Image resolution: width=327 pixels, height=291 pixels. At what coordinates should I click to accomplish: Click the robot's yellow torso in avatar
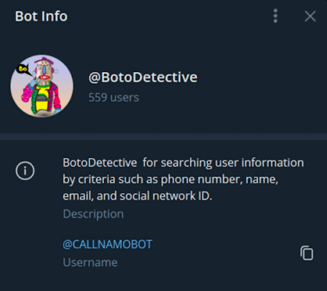(x=43, y=99)
